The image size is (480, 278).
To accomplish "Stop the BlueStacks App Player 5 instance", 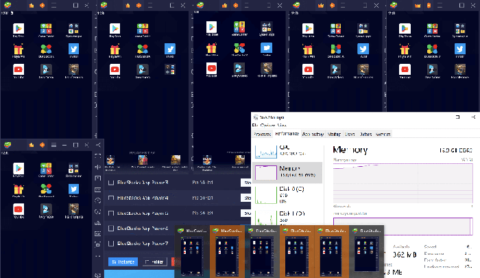I will (246, 213).
